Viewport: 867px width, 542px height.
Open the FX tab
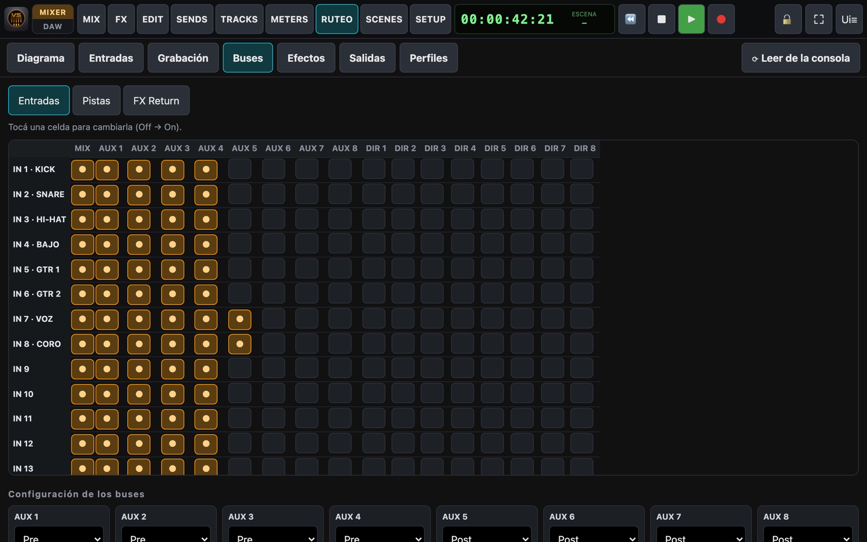tap(121, 19)
